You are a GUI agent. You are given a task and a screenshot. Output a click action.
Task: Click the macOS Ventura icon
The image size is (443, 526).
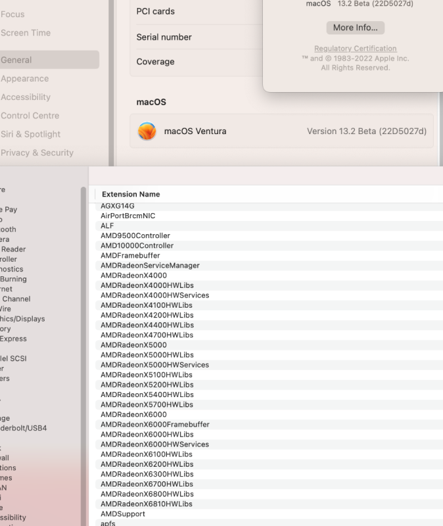[x=147, y=131]
